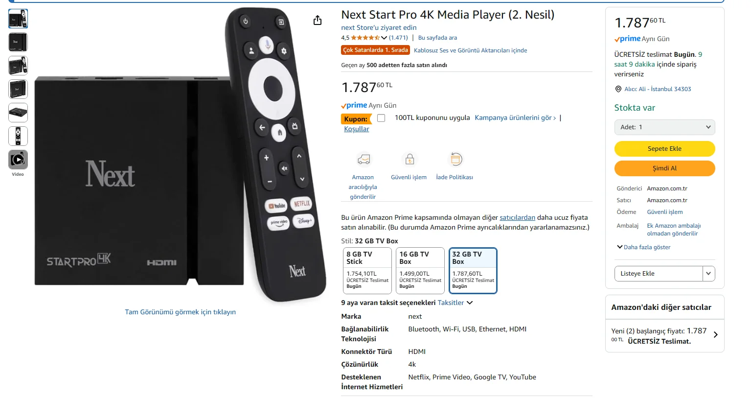Open other sellers chevron arrow
751x398 pixels.
715,335
